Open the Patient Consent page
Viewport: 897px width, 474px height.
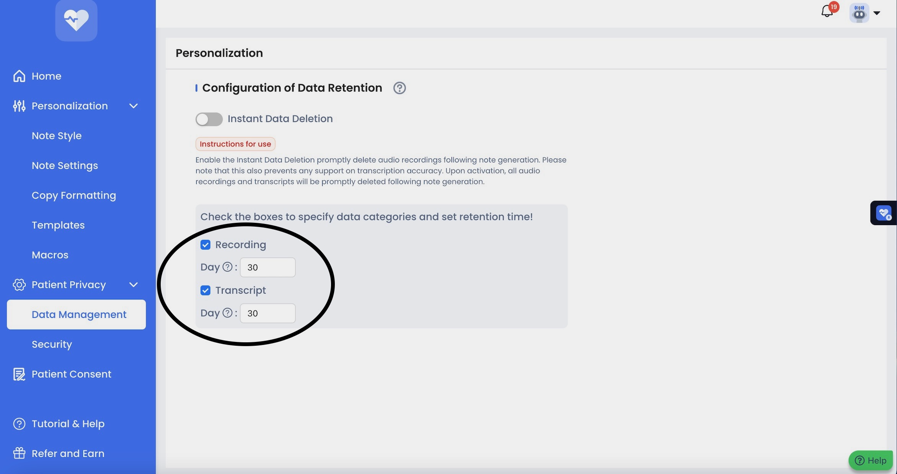coord(71,374)
